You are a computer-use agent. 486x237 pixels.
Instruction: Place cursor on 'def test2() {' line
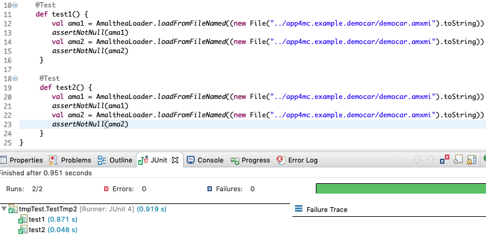point(66,87)
